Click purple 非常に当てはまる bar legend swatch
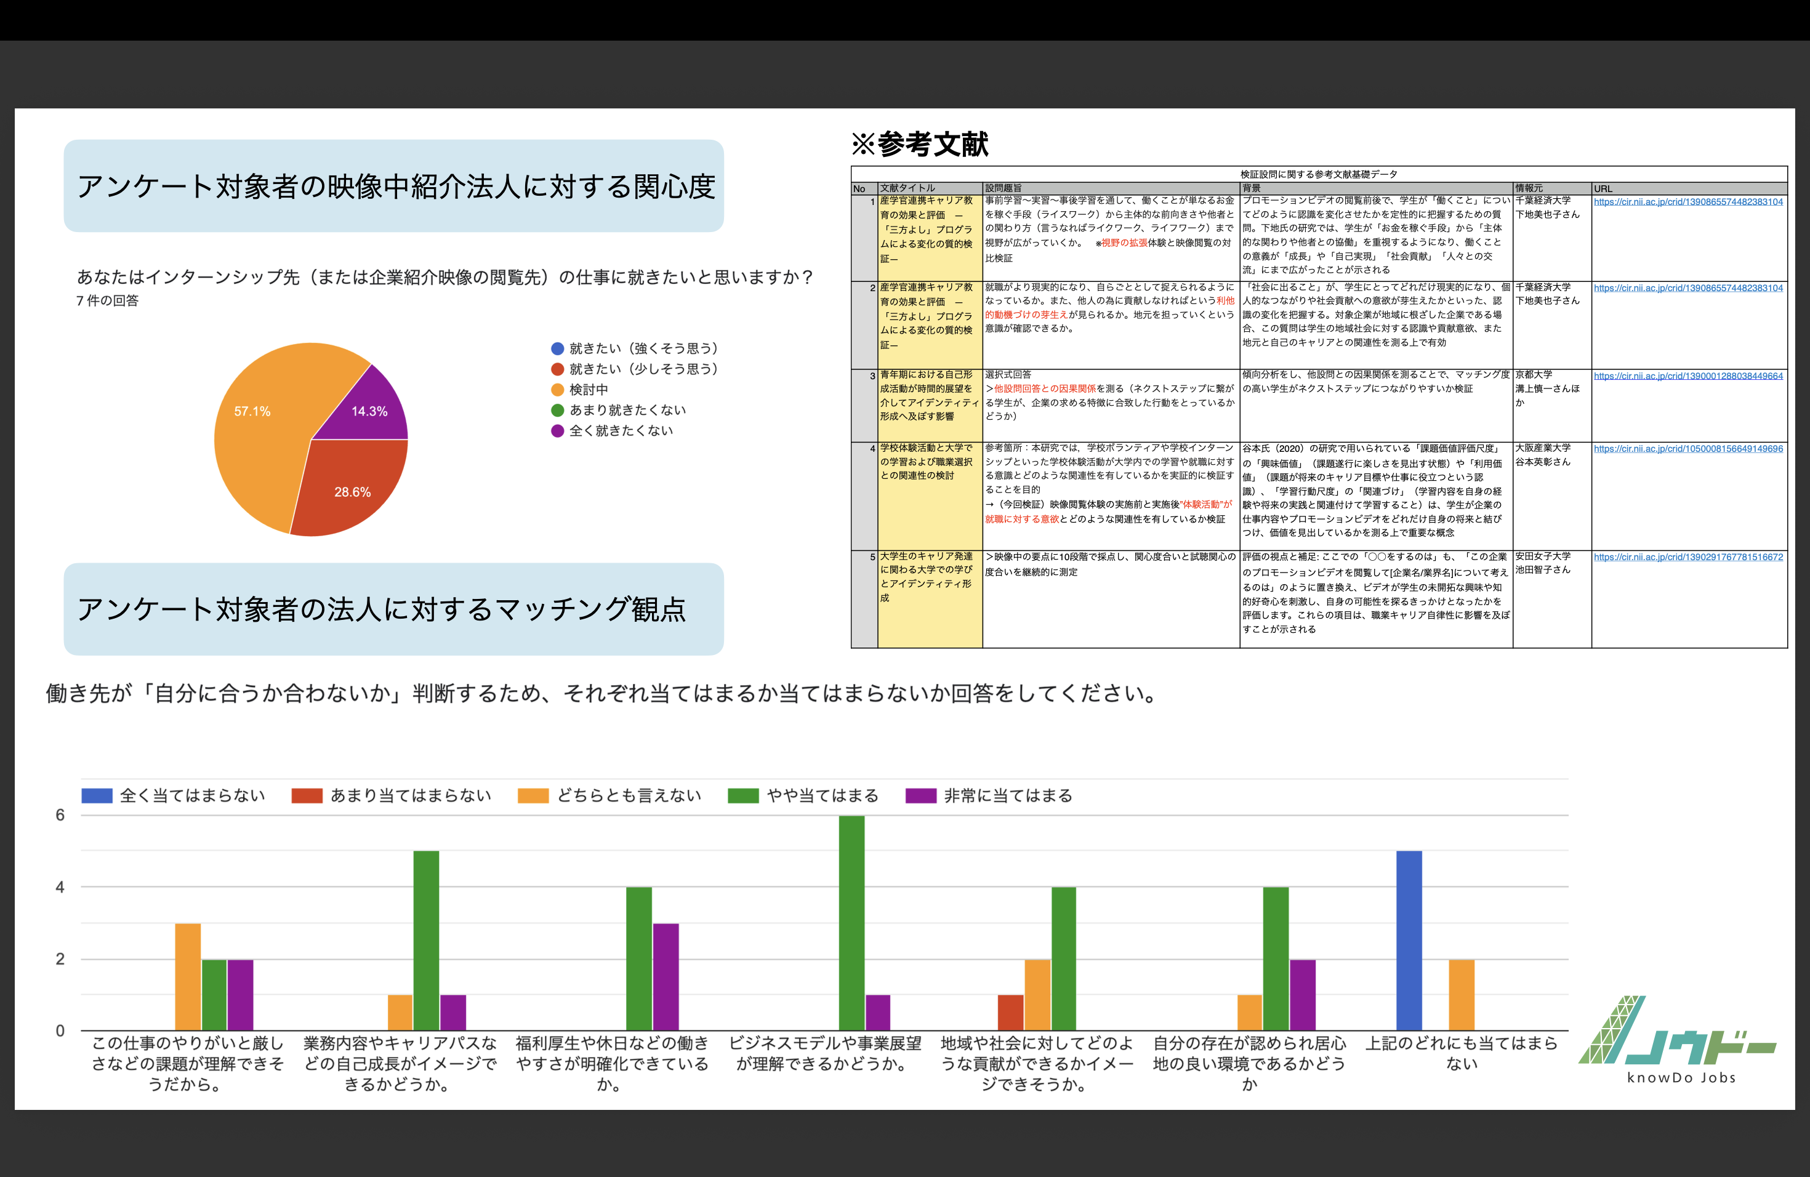Image resolution: width=1810 pixels, height=1177 pixels. tap(920, 795)
